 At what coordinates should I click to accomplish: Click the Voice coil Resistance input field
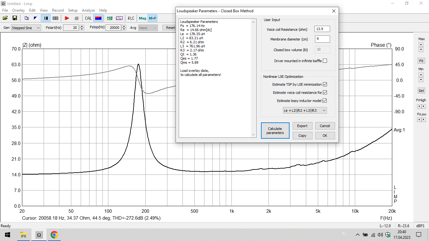(x=322, y=29)
